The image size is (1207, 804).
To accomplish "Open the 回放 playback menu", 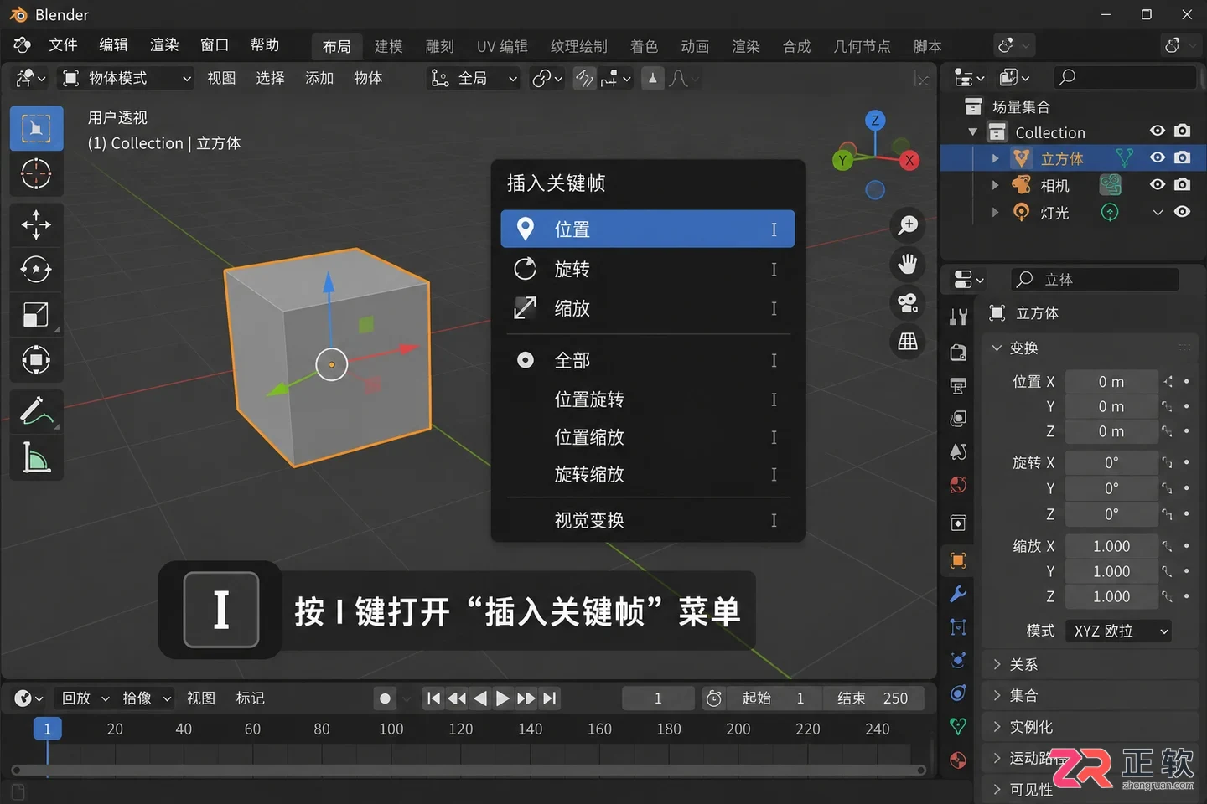I will pos(85,698).
